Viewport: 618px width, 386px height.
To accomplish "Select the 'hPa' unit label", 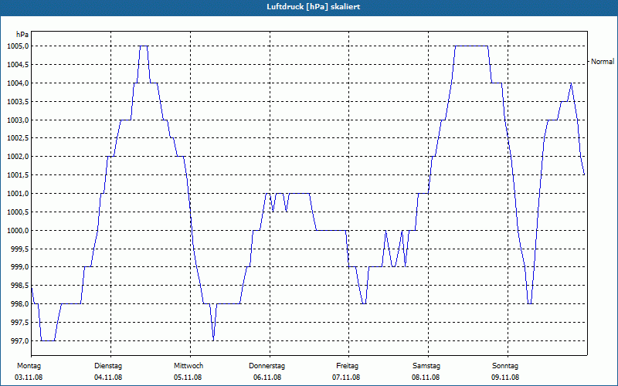I will pyautogui.click(x=22, y=35).
